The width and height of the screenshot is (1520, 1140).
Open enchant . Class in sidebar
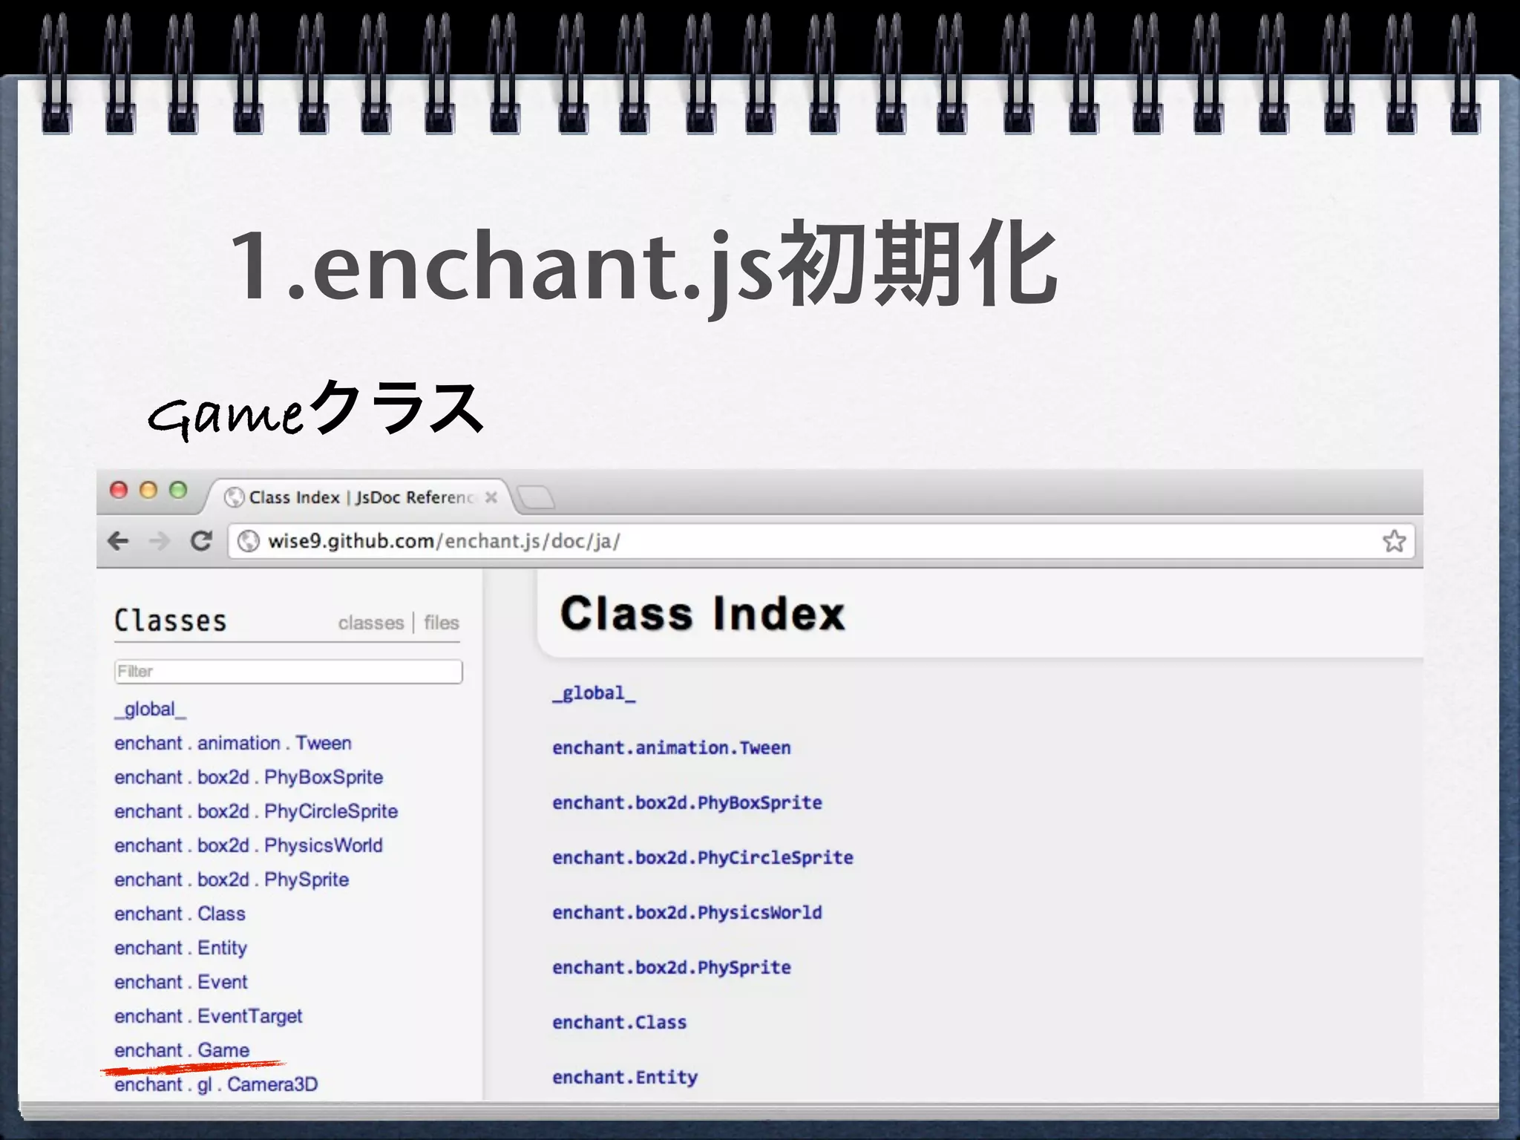(180, 914)
